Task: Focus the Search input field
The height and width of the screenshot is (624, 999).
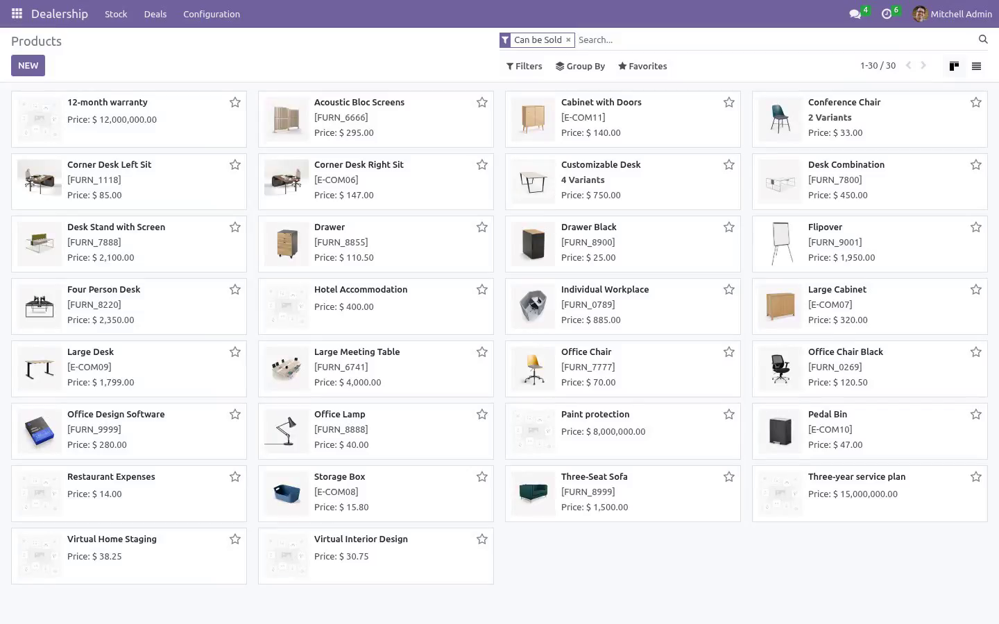Action: tap(774, 40)
